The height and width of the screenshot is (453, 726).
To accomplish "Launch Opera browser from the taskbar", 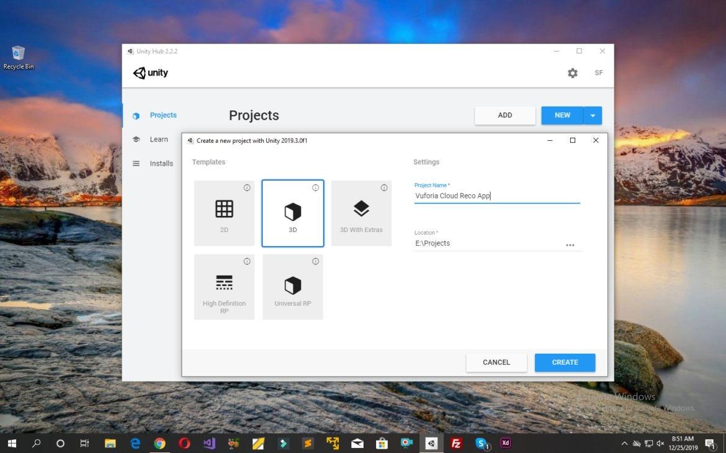I will tap(184, 443).
